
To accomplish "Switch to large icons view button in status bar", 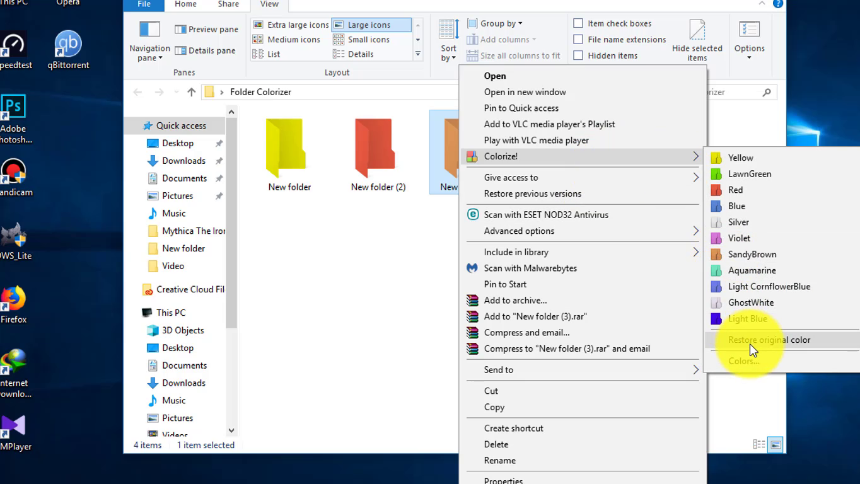I will (776, 445).
